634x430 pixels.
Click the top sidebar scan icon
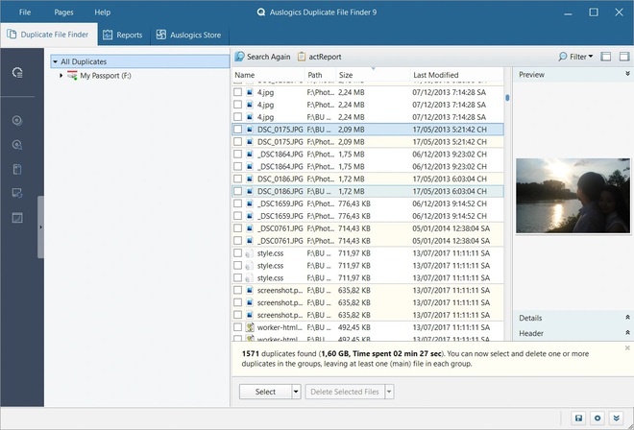click(17, 73)
